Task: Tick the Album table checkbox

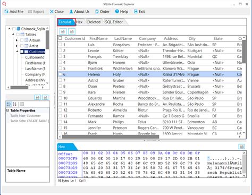Action: point(22,40)
